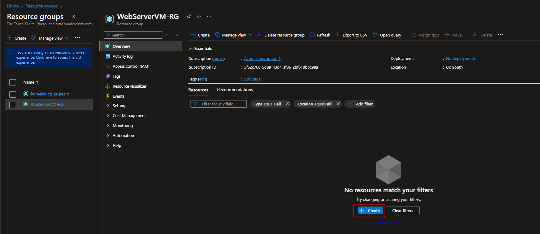Collapse the Resource groups list panel
The height and width of the screenshot is (234, 540).
click(73, 17)
